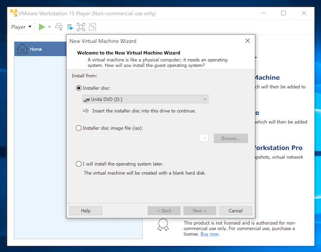
Task: Click the Home house icon
Action: click(x=22, y=49)
